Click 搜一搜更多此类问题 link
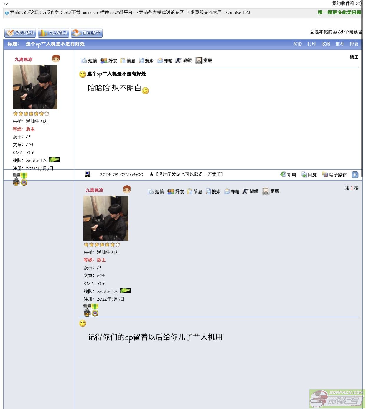Viewport: 366px width, 409px height. (339, 12)
